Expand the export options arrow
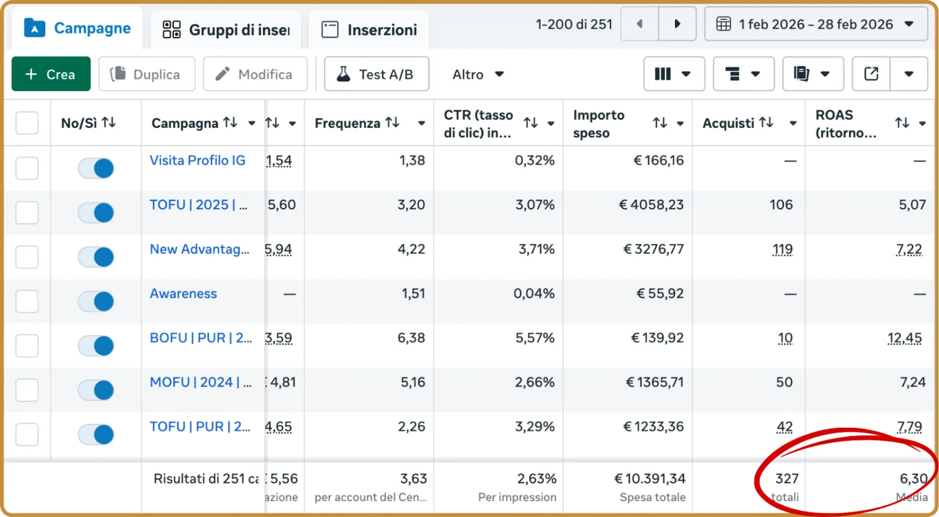This screenshot has width=939, height=517. pyautogui.click(x=909, y=74)
